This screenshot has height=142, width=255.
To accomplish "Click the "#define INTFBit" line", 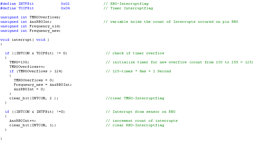I will pyautogui.click(x=17, y=4).
